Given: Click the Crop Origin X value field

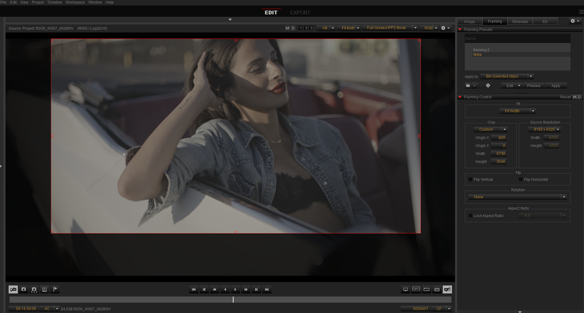Looking at the screenshot, I should [x=499, y=138].
